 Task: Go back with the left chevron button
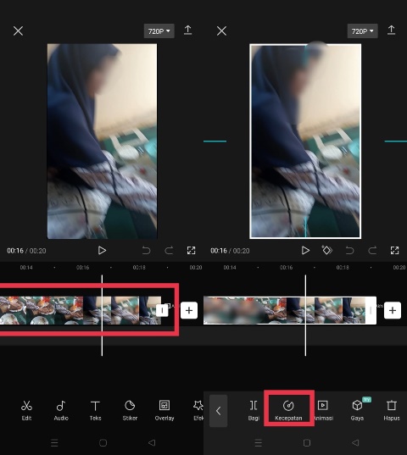point(218,411)
